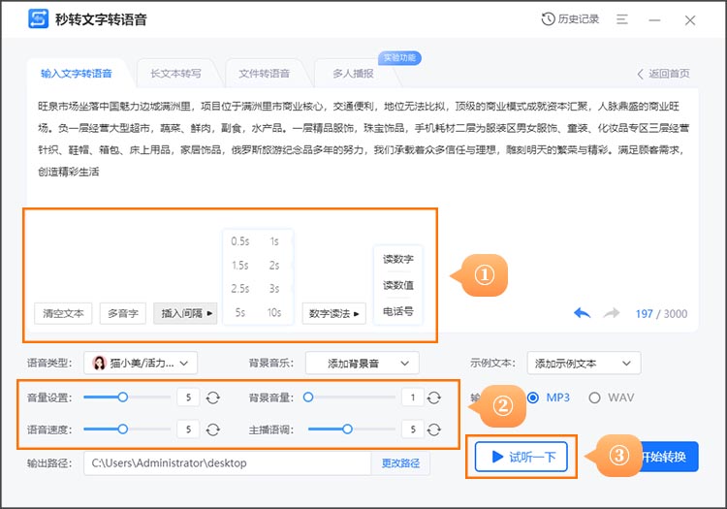
Task: Switch to 输入文字转语音 tab
Action: (x=77, y=74)
